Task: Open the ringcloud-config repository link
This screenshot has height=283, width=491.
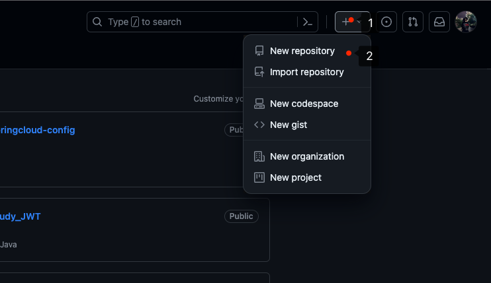Action: 38,130
